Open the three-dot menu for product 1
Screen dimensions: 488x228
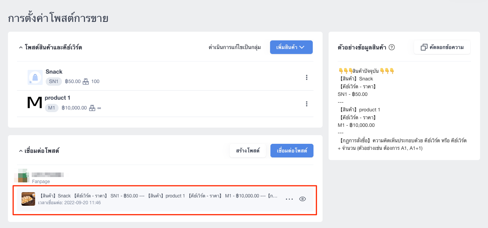pos(306,104)
